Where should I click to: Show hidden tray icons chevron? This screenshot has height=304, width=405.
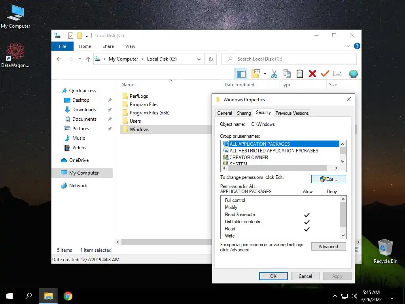(335, 296)
